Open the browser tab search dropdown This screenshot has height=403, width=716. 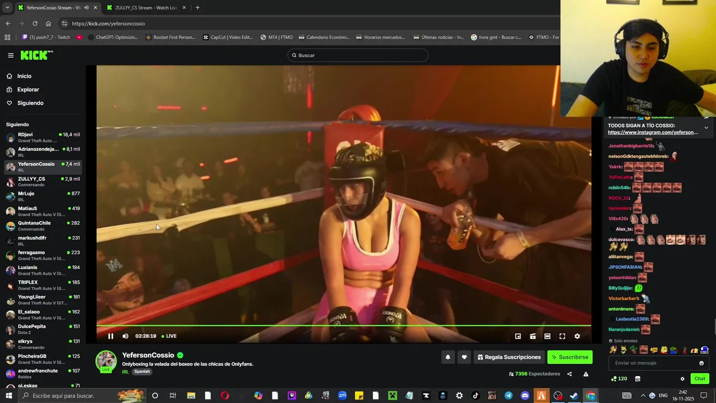point(7,8)
